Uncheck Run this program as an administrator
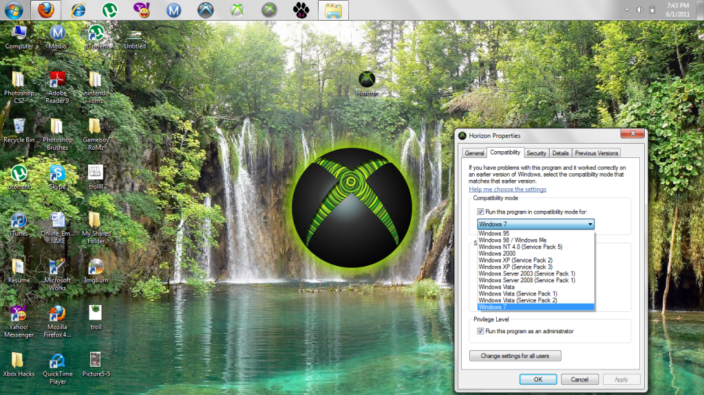Viewport: 704px width, 395px height. coord(481,331)
